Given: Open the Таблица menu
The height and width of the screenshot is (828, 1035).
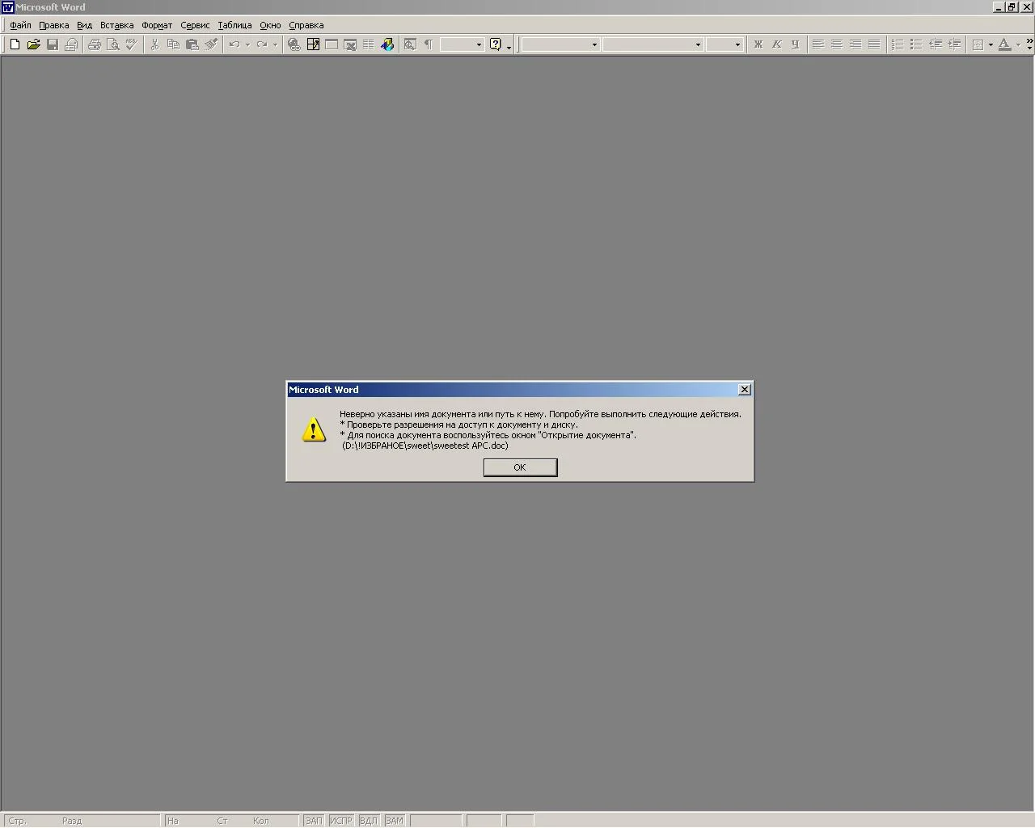Looking at the screenshot, I should pyautogui.click(x=234, y=25).
